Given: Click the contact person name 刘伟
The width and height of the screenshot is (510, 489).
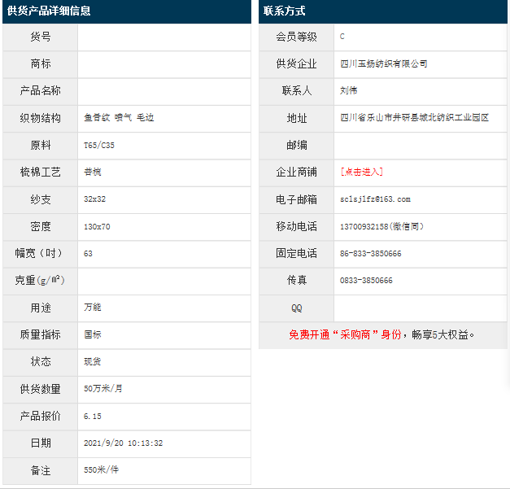Looking at the screenshot, I should 348,90.
